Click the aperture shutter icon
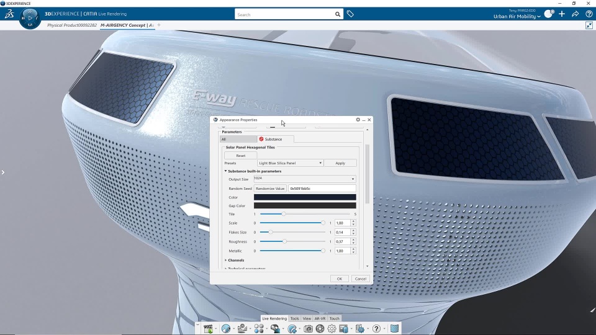This screenshot has height=335, width=596. (x=320, y=329)
